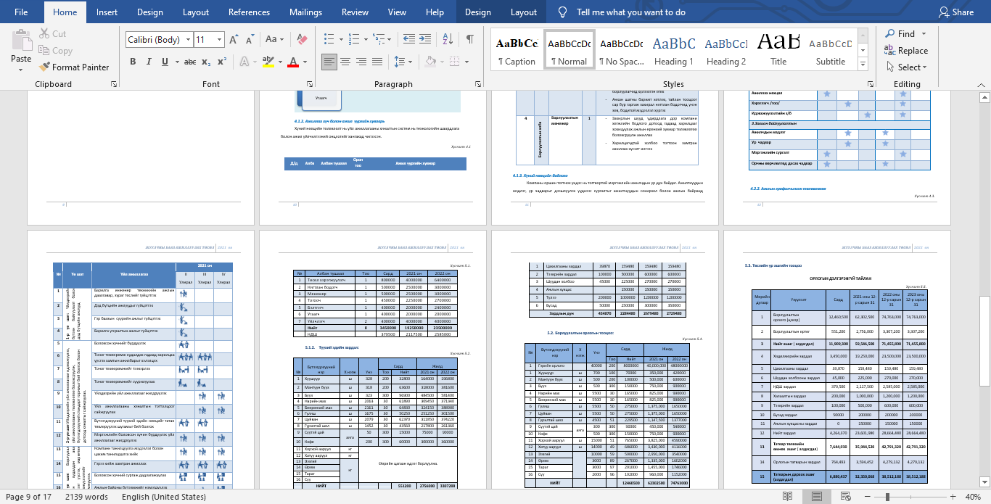
Task: Apply subscript formatting
Action: [x=206, y=62]
